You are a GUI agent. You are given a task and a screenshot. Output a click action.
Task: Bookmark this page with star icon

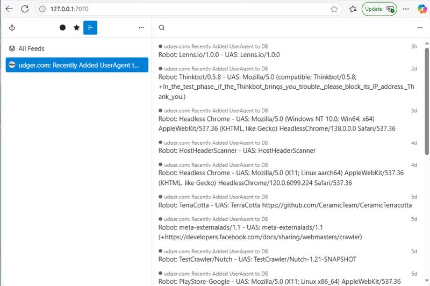tap(334, 9)
